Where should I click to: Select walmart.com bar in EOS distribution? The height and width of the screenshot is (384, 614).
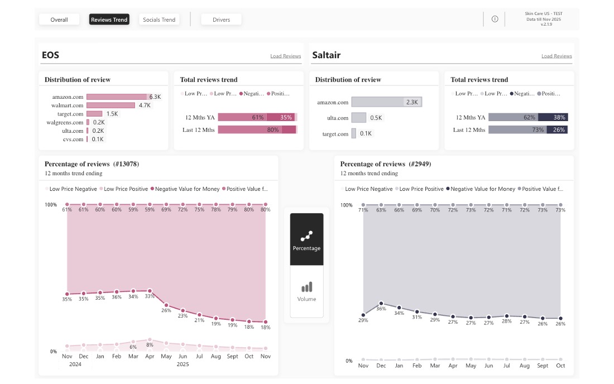(x=111, y=105)
